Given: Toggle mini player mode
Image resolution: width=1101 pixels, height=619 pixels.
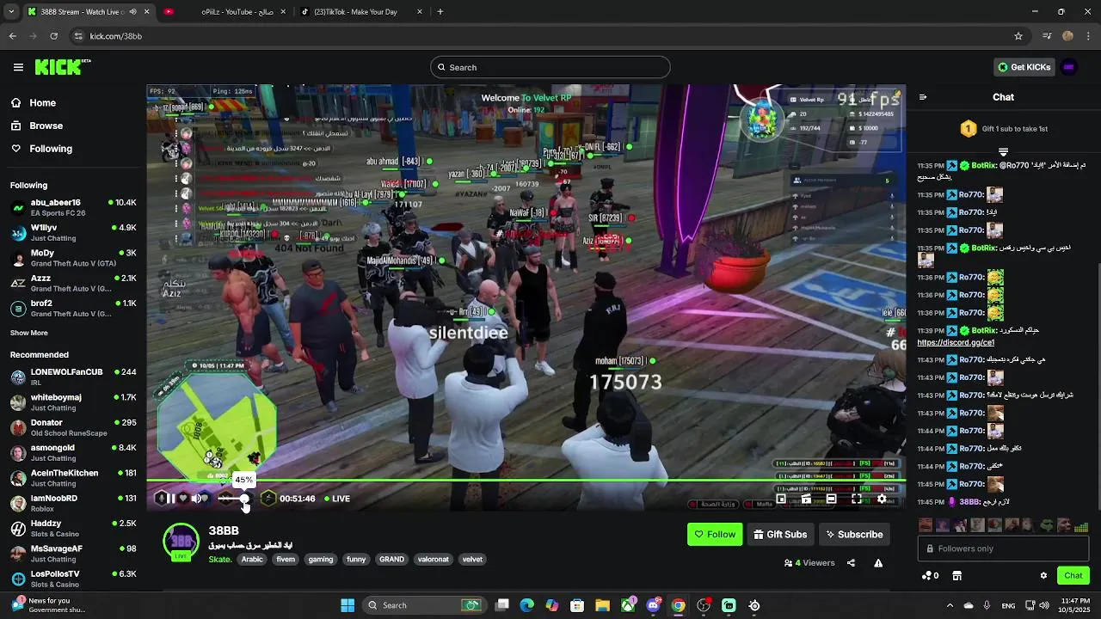Looking at the screenshot, I should tap(781, 499).
